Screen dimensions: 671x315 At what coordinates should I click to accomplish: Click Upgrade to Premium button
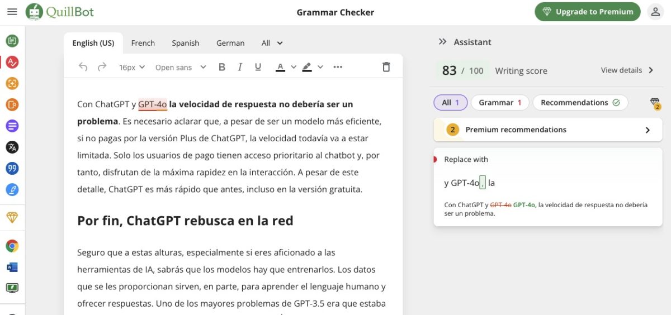click(587, 12)
